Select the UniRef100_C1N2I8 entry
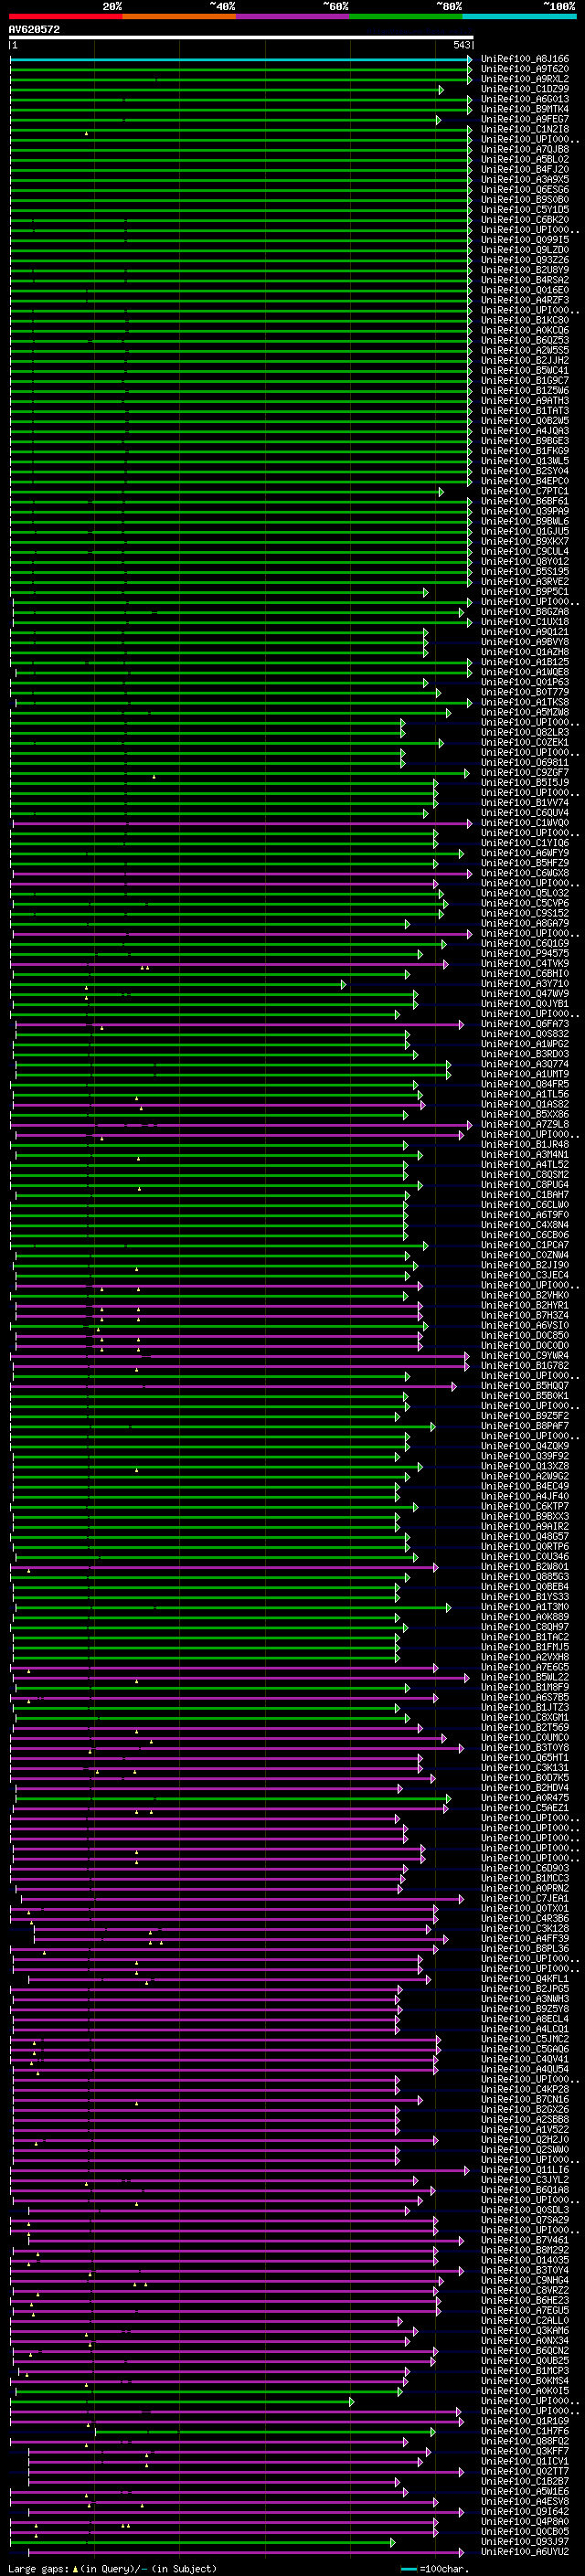 tap(524, 129)
